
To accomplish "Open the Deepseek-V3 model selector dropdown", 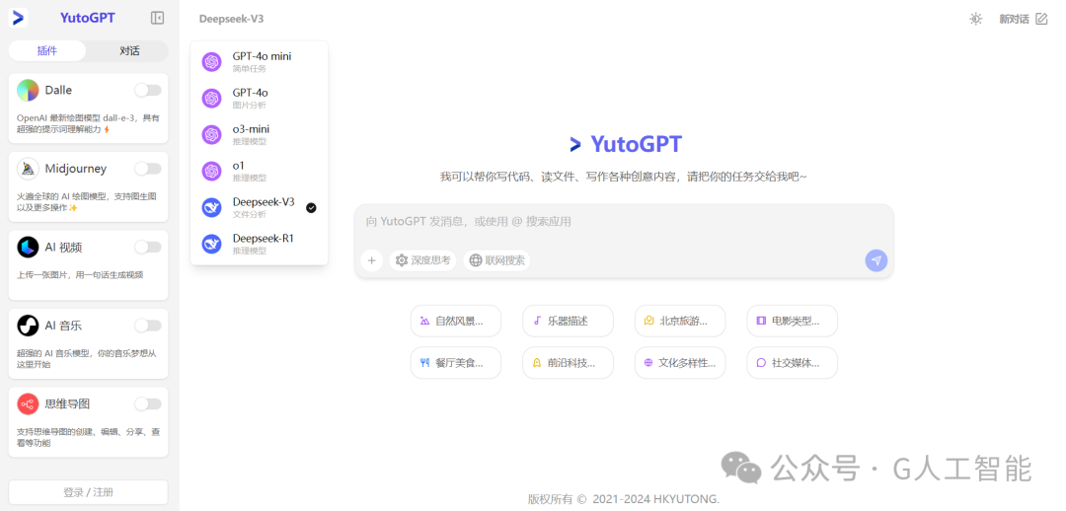I will click(x=231, y=19).
